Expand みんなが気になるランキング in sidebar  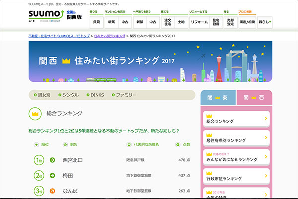point(236,158)
